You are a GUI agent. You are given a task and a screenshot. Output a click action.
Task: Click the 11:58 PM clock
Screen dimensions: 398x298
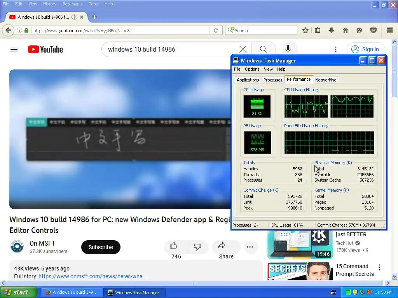384,293
